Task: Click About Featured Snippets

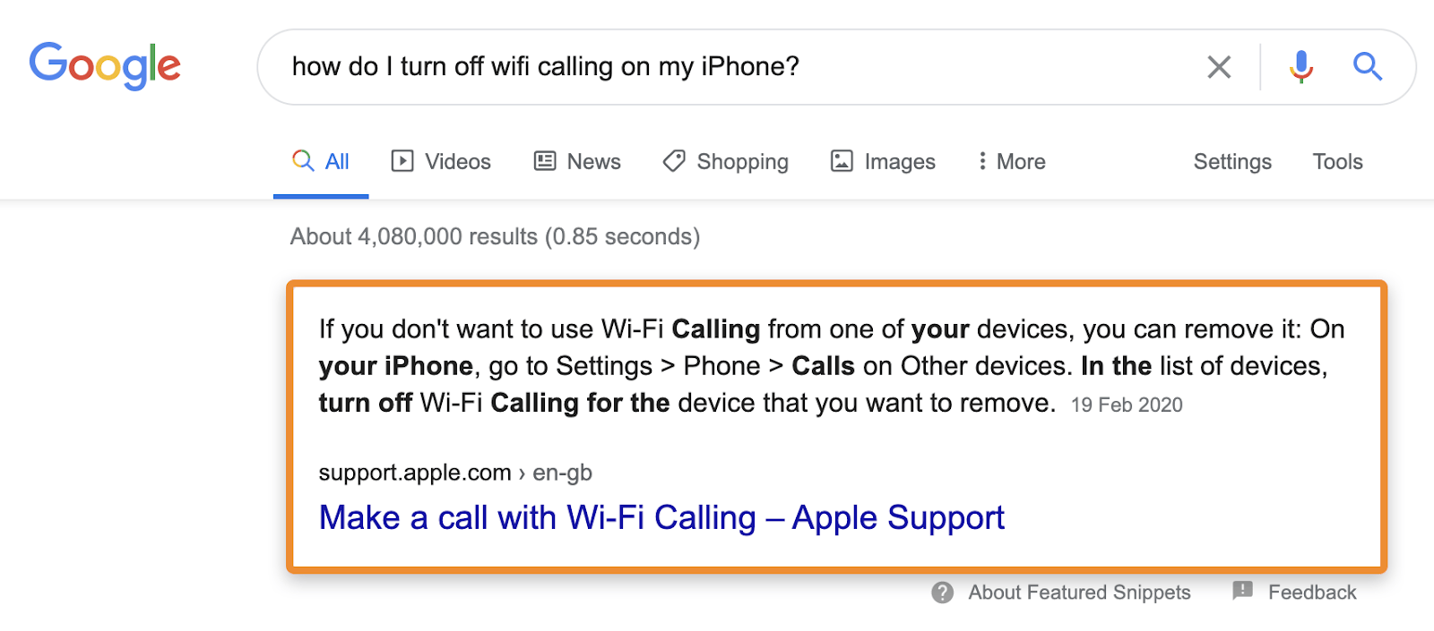Action: point(1078,592)
